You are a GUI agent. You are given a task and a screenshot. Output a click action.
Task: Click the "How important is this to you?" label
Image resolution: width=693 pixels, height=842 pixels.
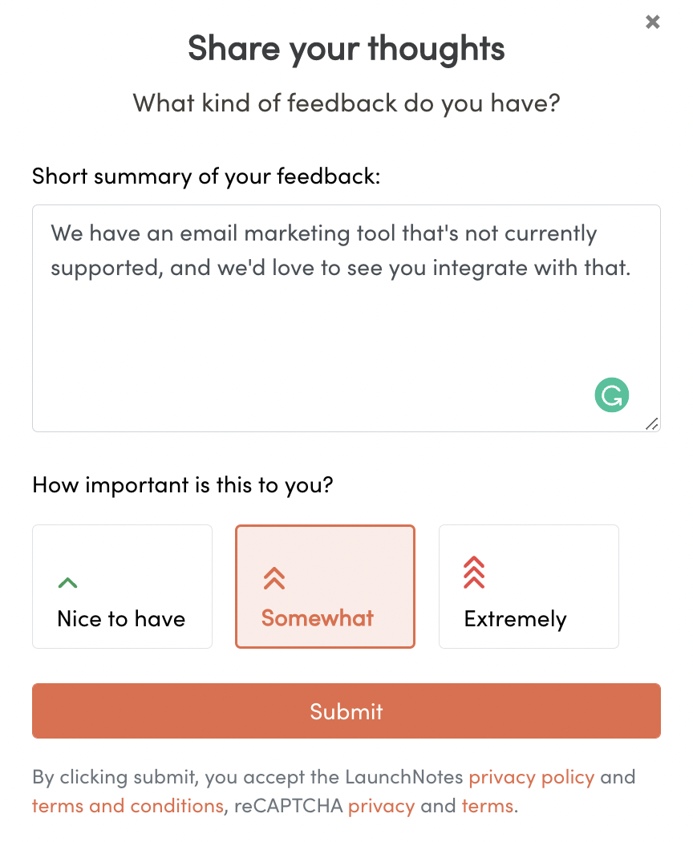(x=182, y=484)
